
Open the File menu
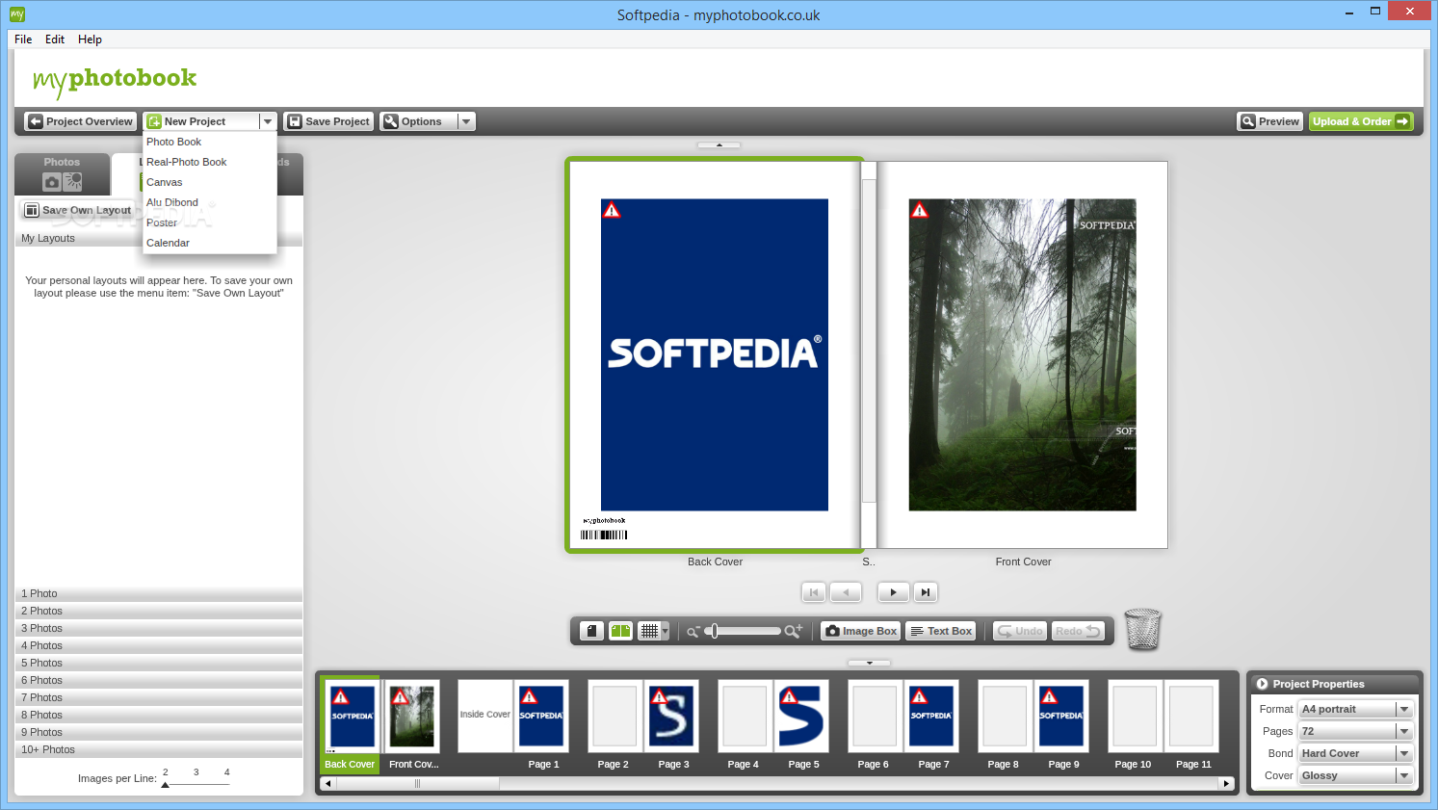tap(23, 39)
